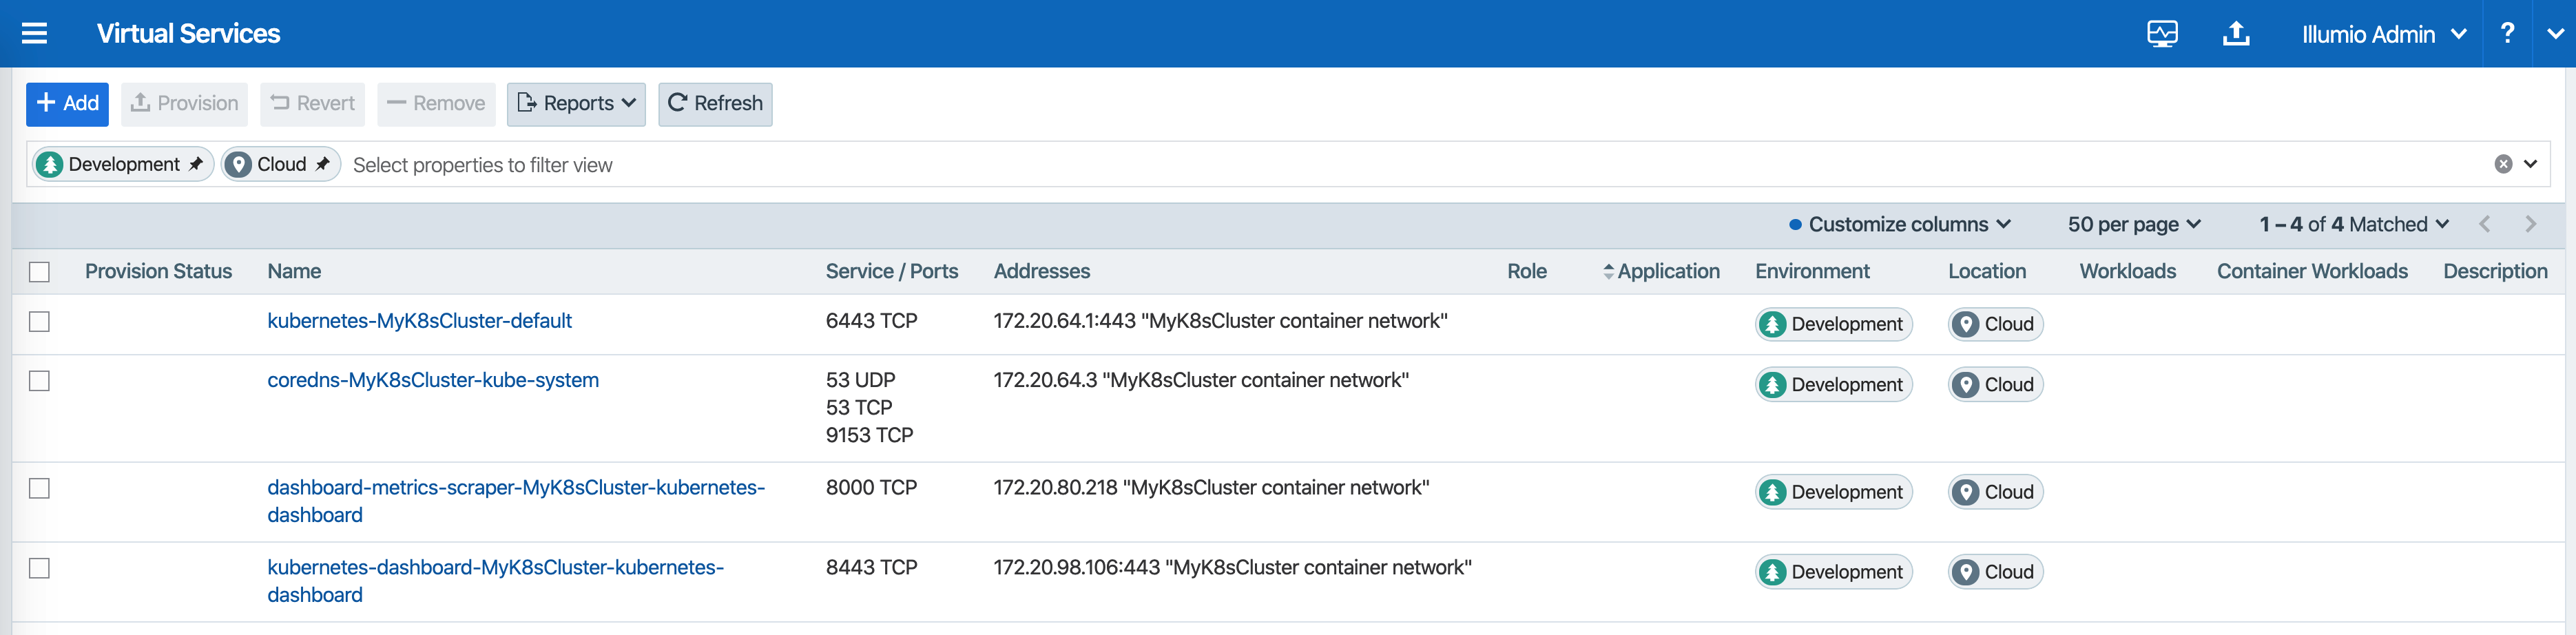Expand the chevron menu at top right
Screen dimensions: 2576x635
(x=2556, y=33)
